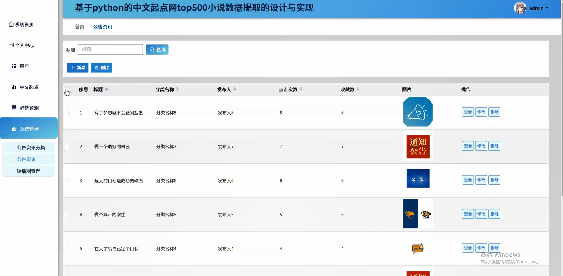Sort by the 标题 column arrows
Viewport: 563px width, 276px height.
pos(106,89)
